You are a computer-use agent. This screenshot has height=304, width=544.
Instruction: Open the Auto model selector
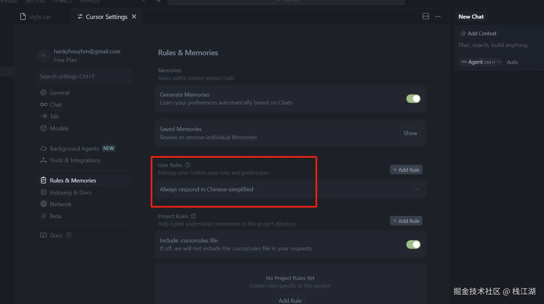tap(512, 62)
